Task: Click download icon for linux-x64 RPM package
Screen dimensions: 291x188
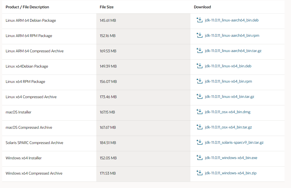Action: pos(199,81)
